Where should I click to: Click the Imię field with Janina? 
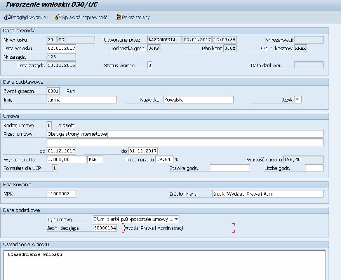click(x=82, y=100)
